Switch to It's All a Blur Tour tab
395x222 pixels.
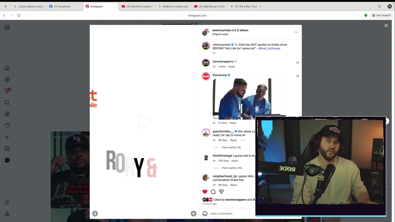pos(246,6)
